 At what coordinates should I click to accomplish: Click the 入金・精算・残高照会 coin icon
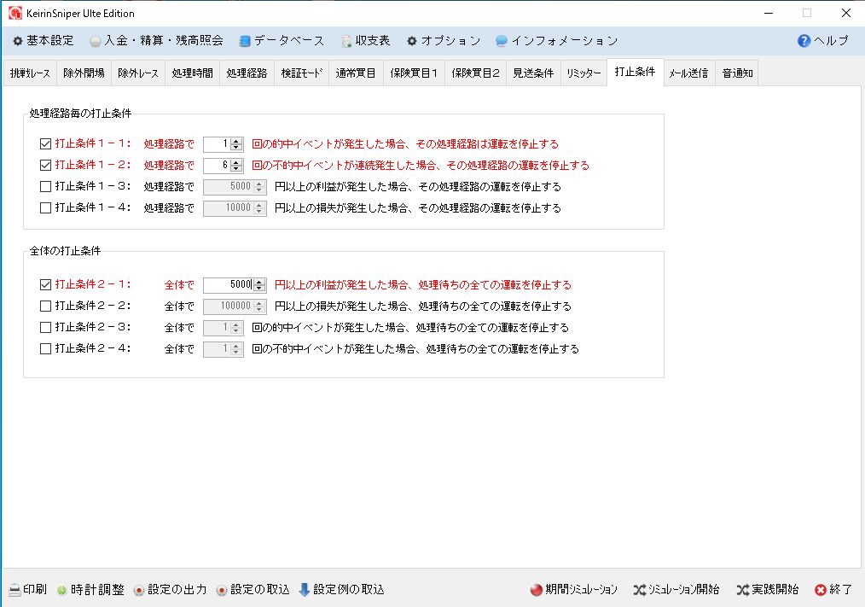point(96,41)
